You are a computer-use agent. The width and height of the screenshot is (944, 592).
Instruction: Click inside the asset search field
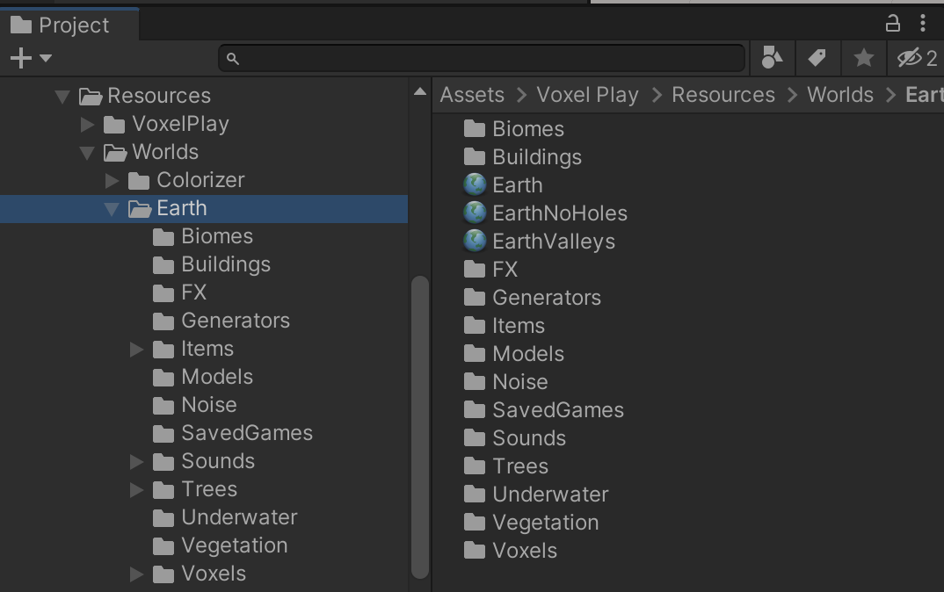click(x=482, y=57)
